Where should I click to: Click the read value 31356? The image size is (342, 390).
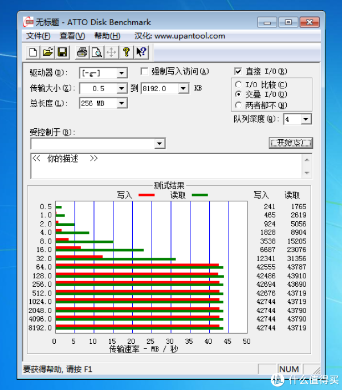297,258
